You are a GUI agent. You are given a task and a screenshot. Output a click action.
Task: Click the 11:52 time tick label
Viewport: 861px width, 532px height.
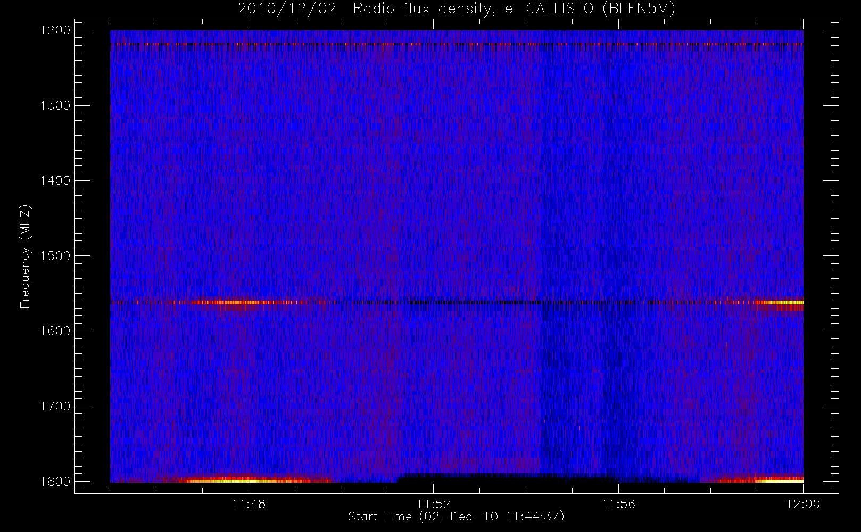pyautogui.click(x=433, y=504)
